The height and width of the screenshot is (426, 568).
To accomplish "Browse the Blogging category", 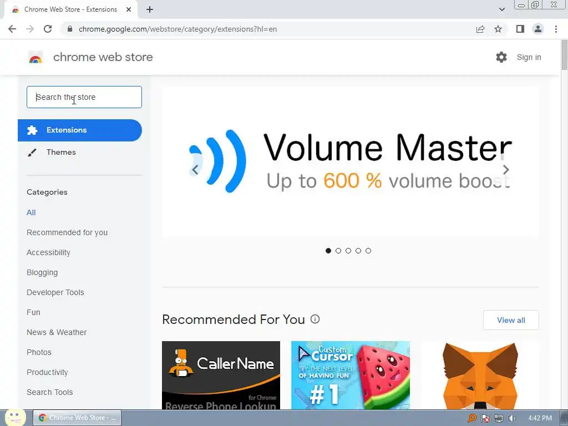I will coord(42,272).
